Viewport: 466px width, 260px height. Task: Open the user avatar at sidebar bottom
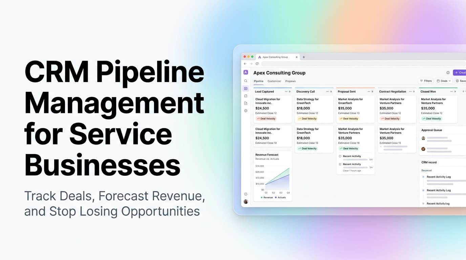246,201
